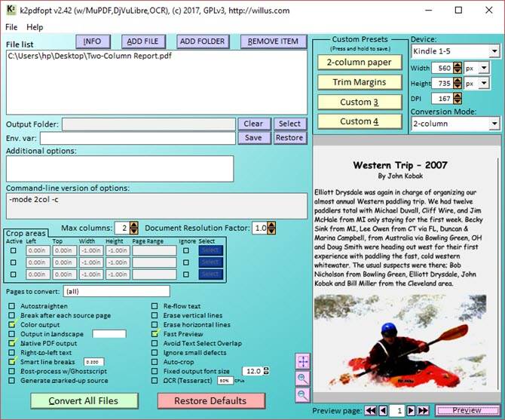Image resolution: width=505 pixels, height=420 pixels.
Task: Apply the 2-column paper preset
Action: [360, 62]
